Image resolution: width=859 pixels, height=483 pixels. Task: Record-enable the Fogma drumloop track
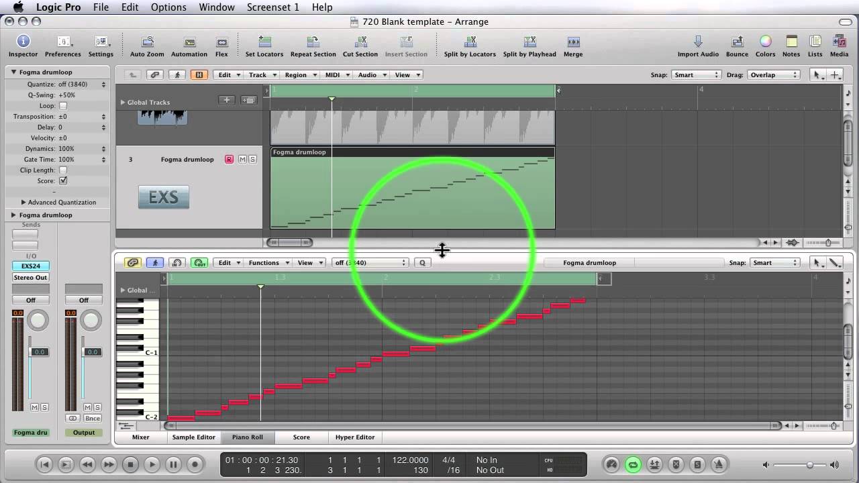pos(229,159)
